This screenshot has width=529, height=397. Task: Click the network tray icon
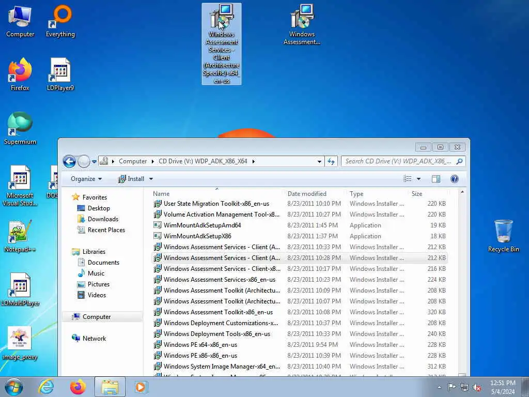[x=464, y=387]
